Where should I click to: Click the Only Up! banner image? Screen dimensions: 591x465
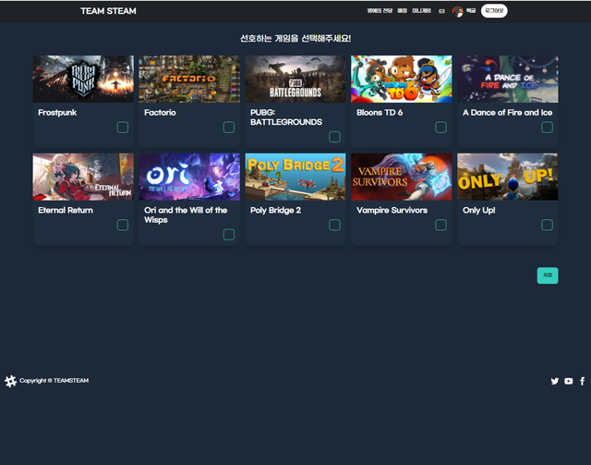(508, 177)
